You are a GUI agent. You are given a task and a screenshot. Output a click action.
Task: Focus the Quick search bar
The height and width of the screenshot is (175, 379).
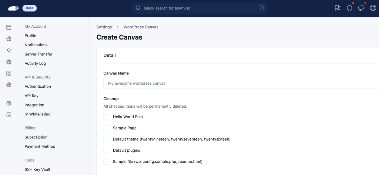pyautogui.click(x=199, y=8)
